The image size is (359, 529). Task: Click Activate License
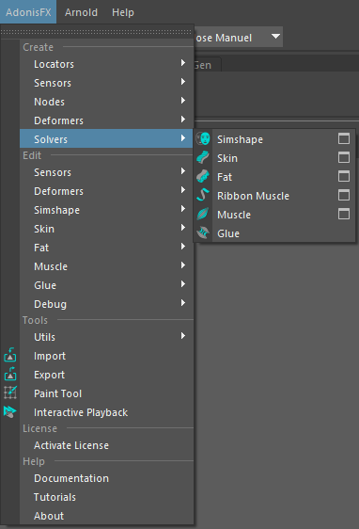106,444
